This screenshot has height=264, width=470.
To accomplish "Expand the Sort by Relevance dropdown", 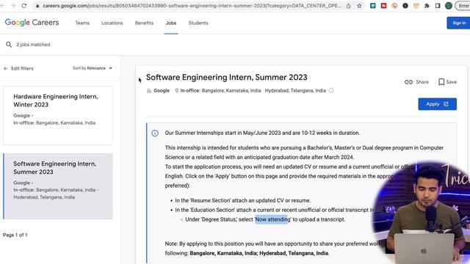I will 93,68.
